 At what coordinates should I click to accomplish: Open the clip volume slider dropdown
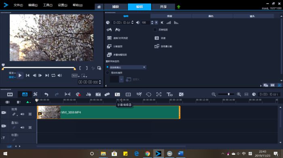(156, 23)
